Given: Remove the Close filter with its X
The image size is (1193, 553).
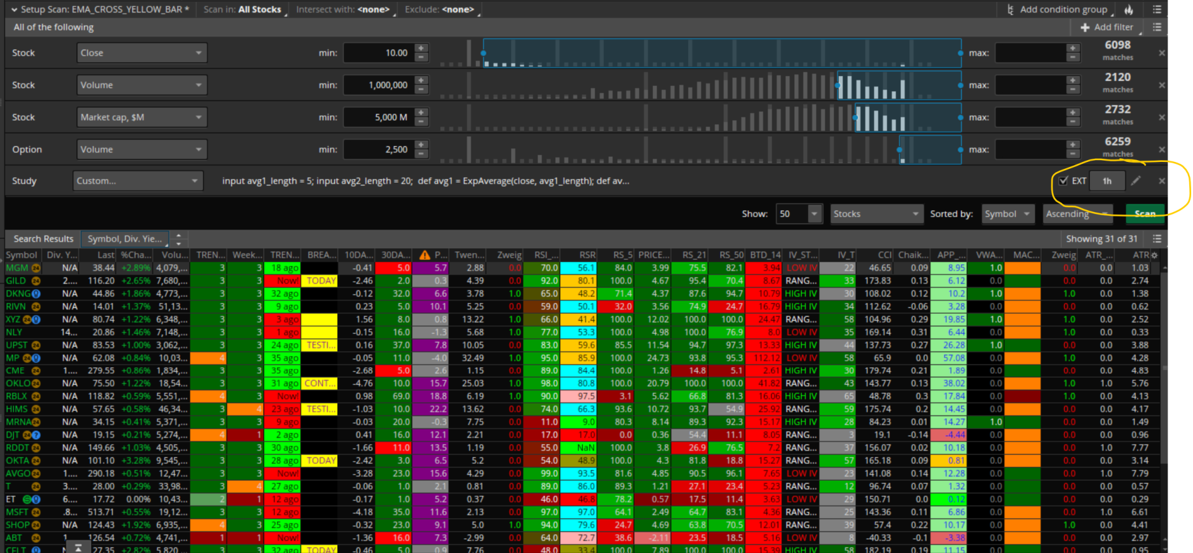Looking at the screenshot, I should [1162, 53].
